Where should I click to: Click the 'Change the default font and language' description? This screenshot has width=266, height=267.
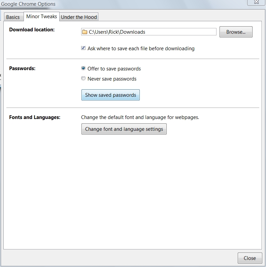point(140,117)
